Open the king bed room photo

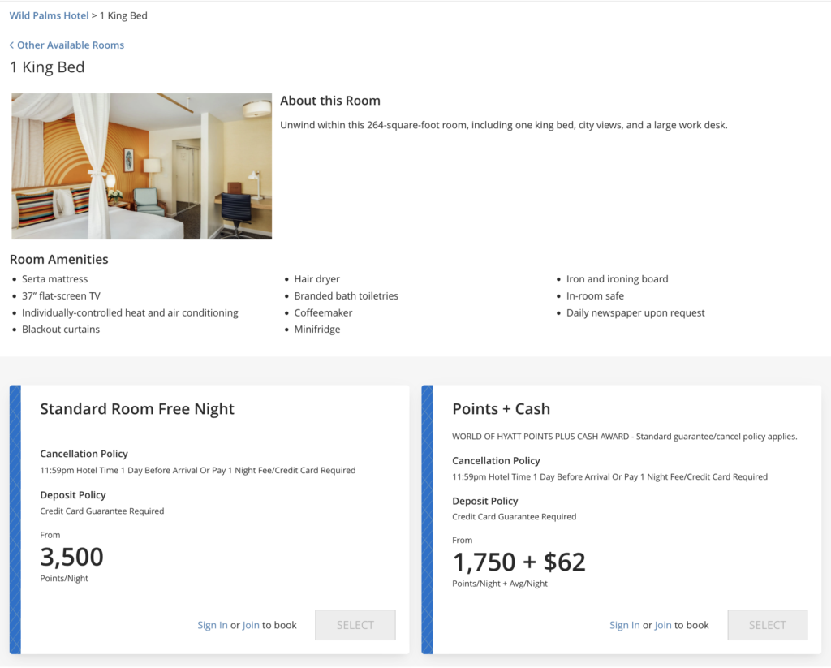tap(141, 166)
